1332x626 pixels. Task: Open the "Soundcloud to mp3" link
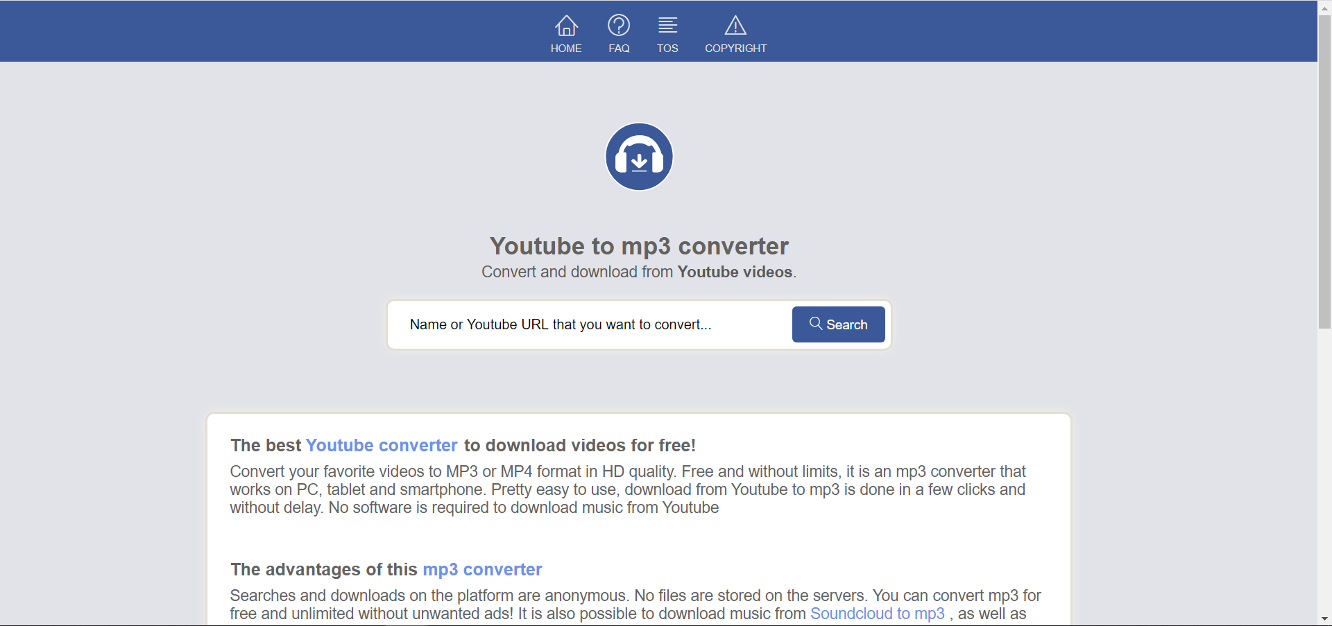point(878,614)
